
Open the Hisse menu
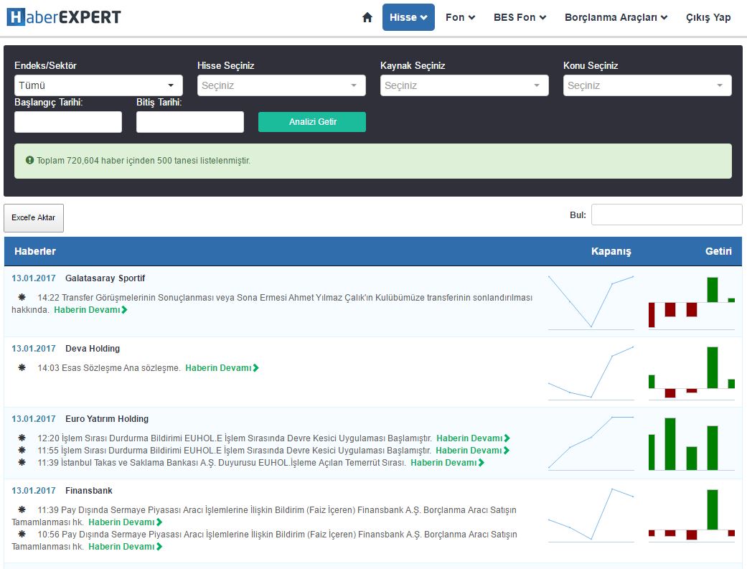(x=408, y=17)
